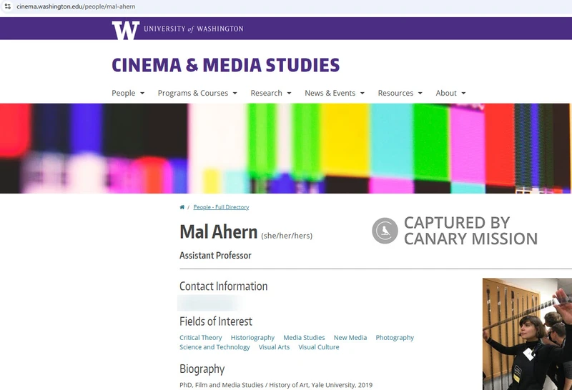Open the Visual Arts field link
Screen dimensions: 572x390
[274, 347]
